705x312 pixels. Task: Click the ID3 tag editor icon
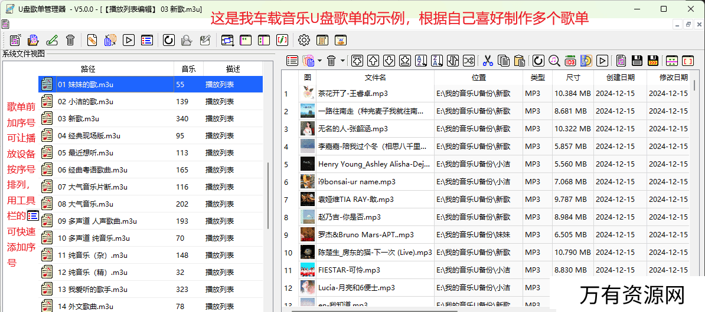[x=570, y=60]
